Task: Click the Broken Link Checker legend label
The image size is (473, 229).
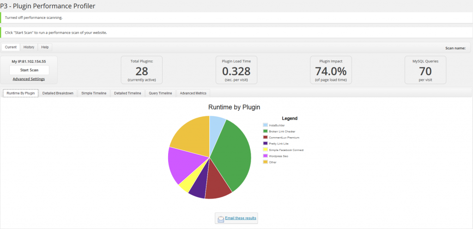Action: click(x=282, y=132)
